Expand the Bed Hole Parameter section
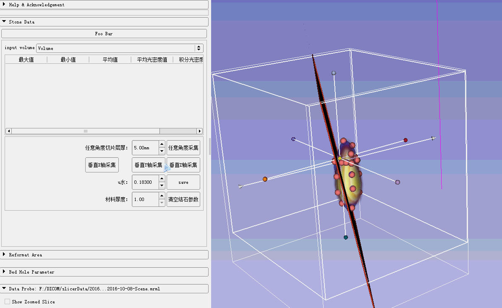 click(x=31, y=272)
